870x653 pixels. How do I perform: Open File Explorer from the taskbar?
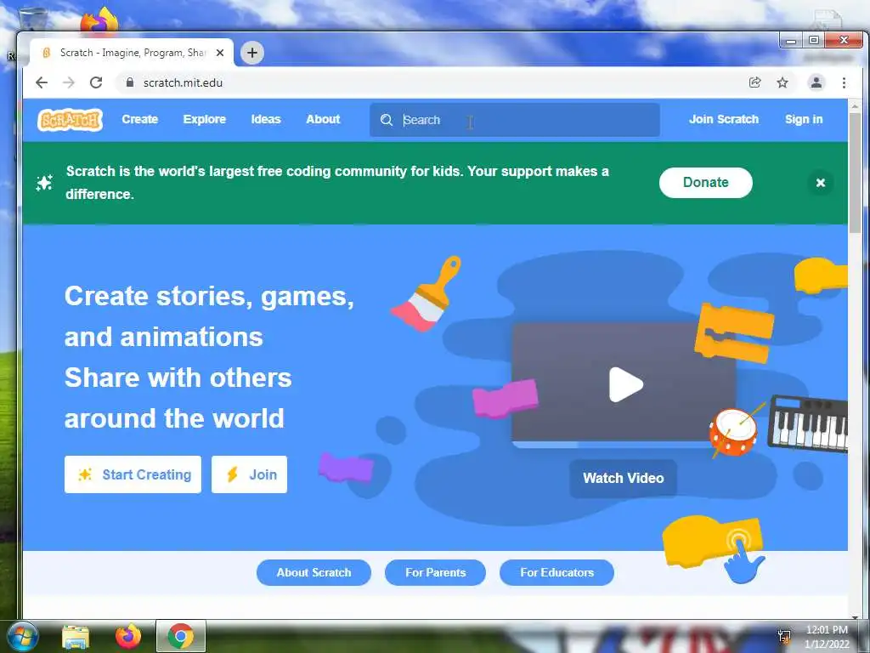[x=76, y=636]
